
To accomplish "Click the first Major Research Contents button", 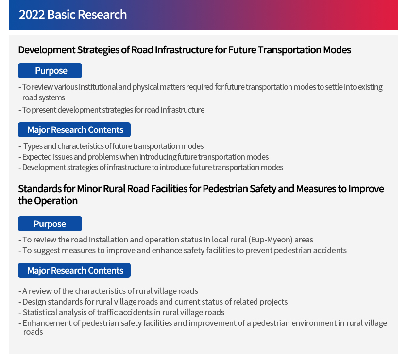I will 74,129.
